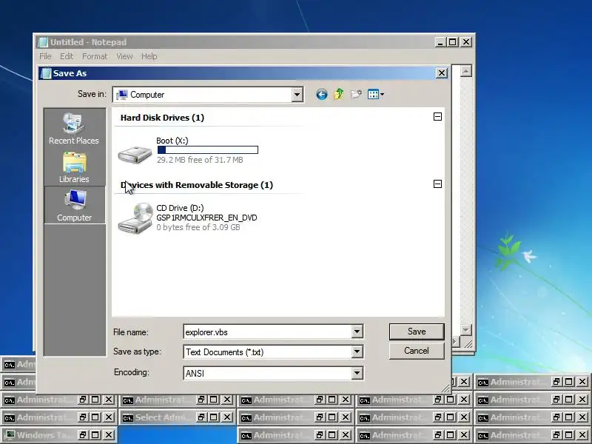Screen dimensions: 592x444
Task: Open Notepad Help menu
Action: coord(149,56)
